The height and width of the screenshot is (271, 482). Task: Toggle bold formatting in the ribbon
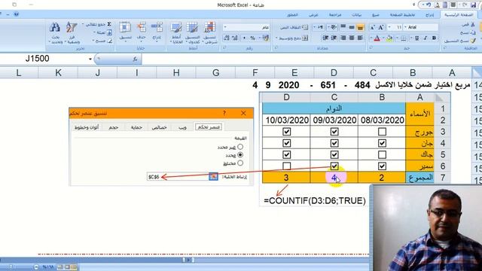pyautogui.click(x=434, y=38)
